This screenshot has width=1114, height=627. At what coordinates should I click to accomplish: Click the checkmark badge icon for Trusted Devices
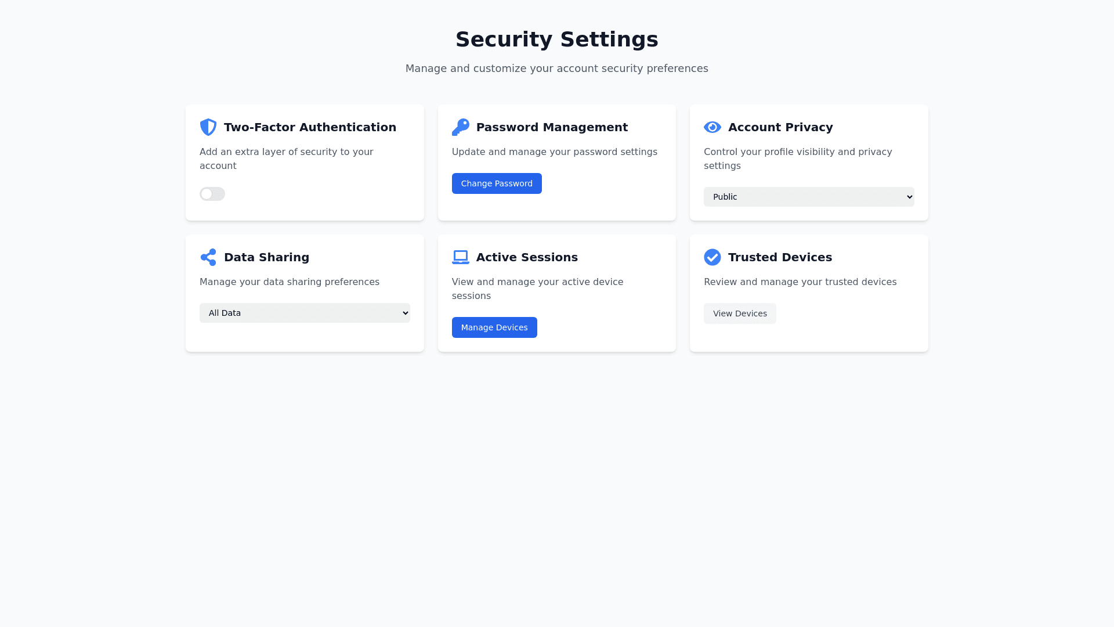coord(712,257)
